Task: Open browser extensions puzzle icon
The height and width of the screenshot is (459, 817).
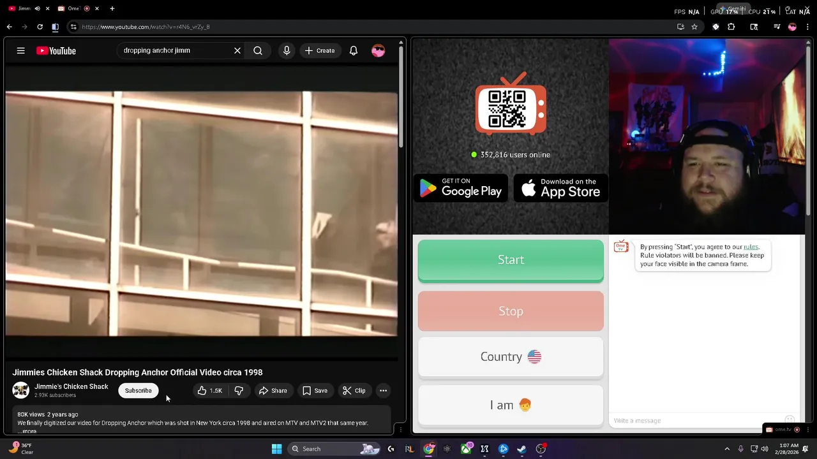Action: click(731, 27)
